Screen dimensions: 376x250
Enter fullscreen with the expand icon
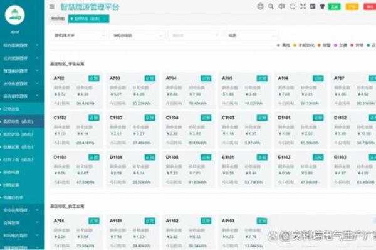click(303, 7)
